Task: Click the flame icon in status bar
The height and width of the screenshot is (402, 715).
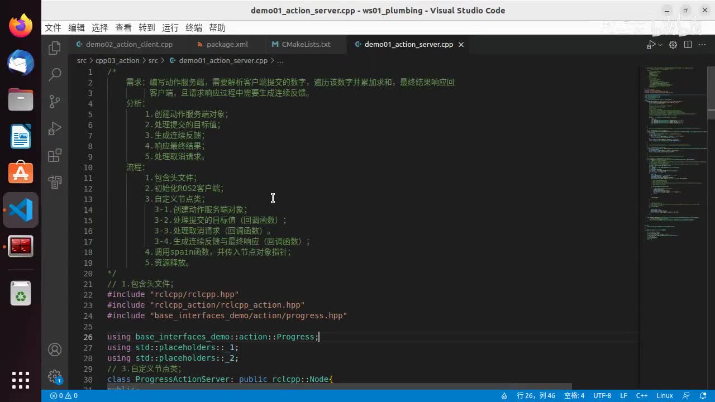Action: tap(504, 396)
